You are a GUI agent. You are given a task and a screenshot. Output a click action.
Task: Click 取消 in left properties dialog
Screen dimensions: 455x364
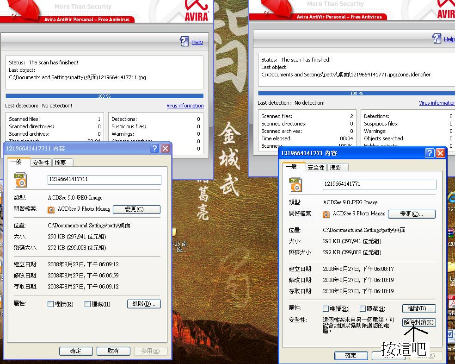point(113,351)
